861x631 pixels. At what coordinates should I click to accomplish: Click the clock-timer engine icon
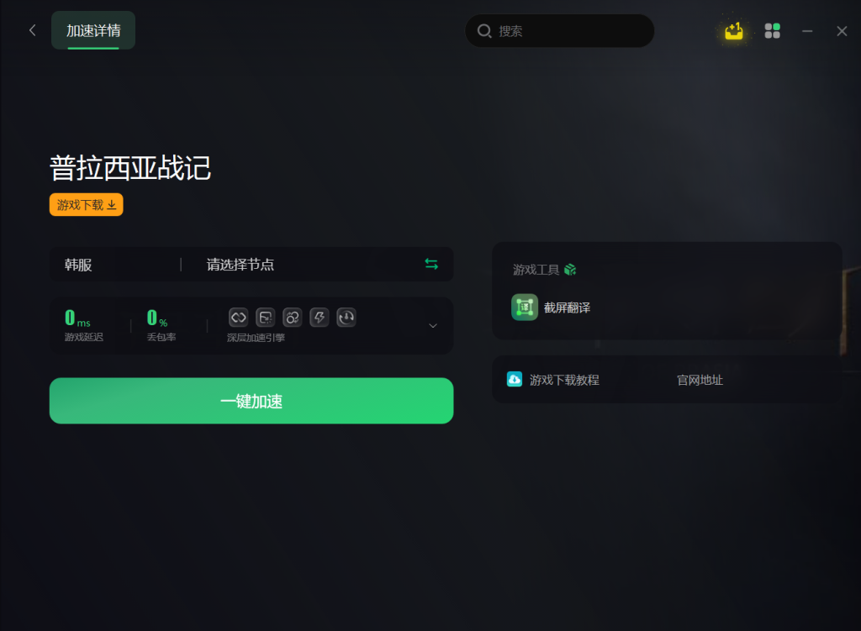pyautogui.click(x=346, y=317)
